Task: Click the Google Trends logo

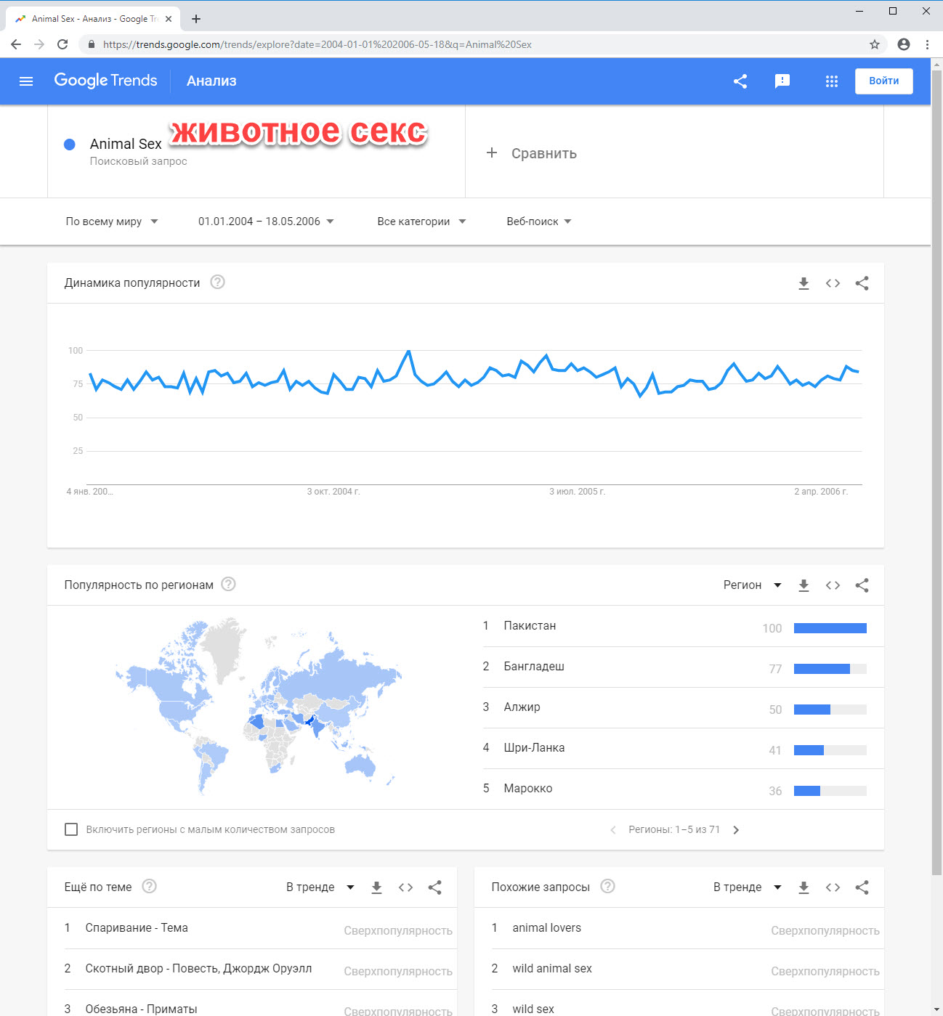Action: point(105,81)
